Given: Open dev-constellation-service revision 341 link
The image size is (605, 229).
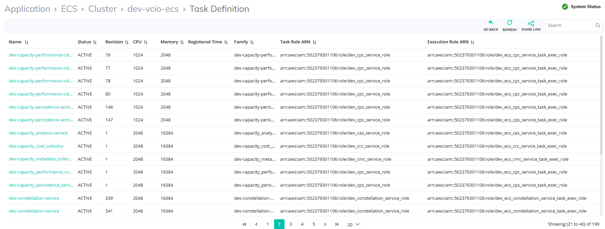Looking at the screenshot, I should pos(34,211).
